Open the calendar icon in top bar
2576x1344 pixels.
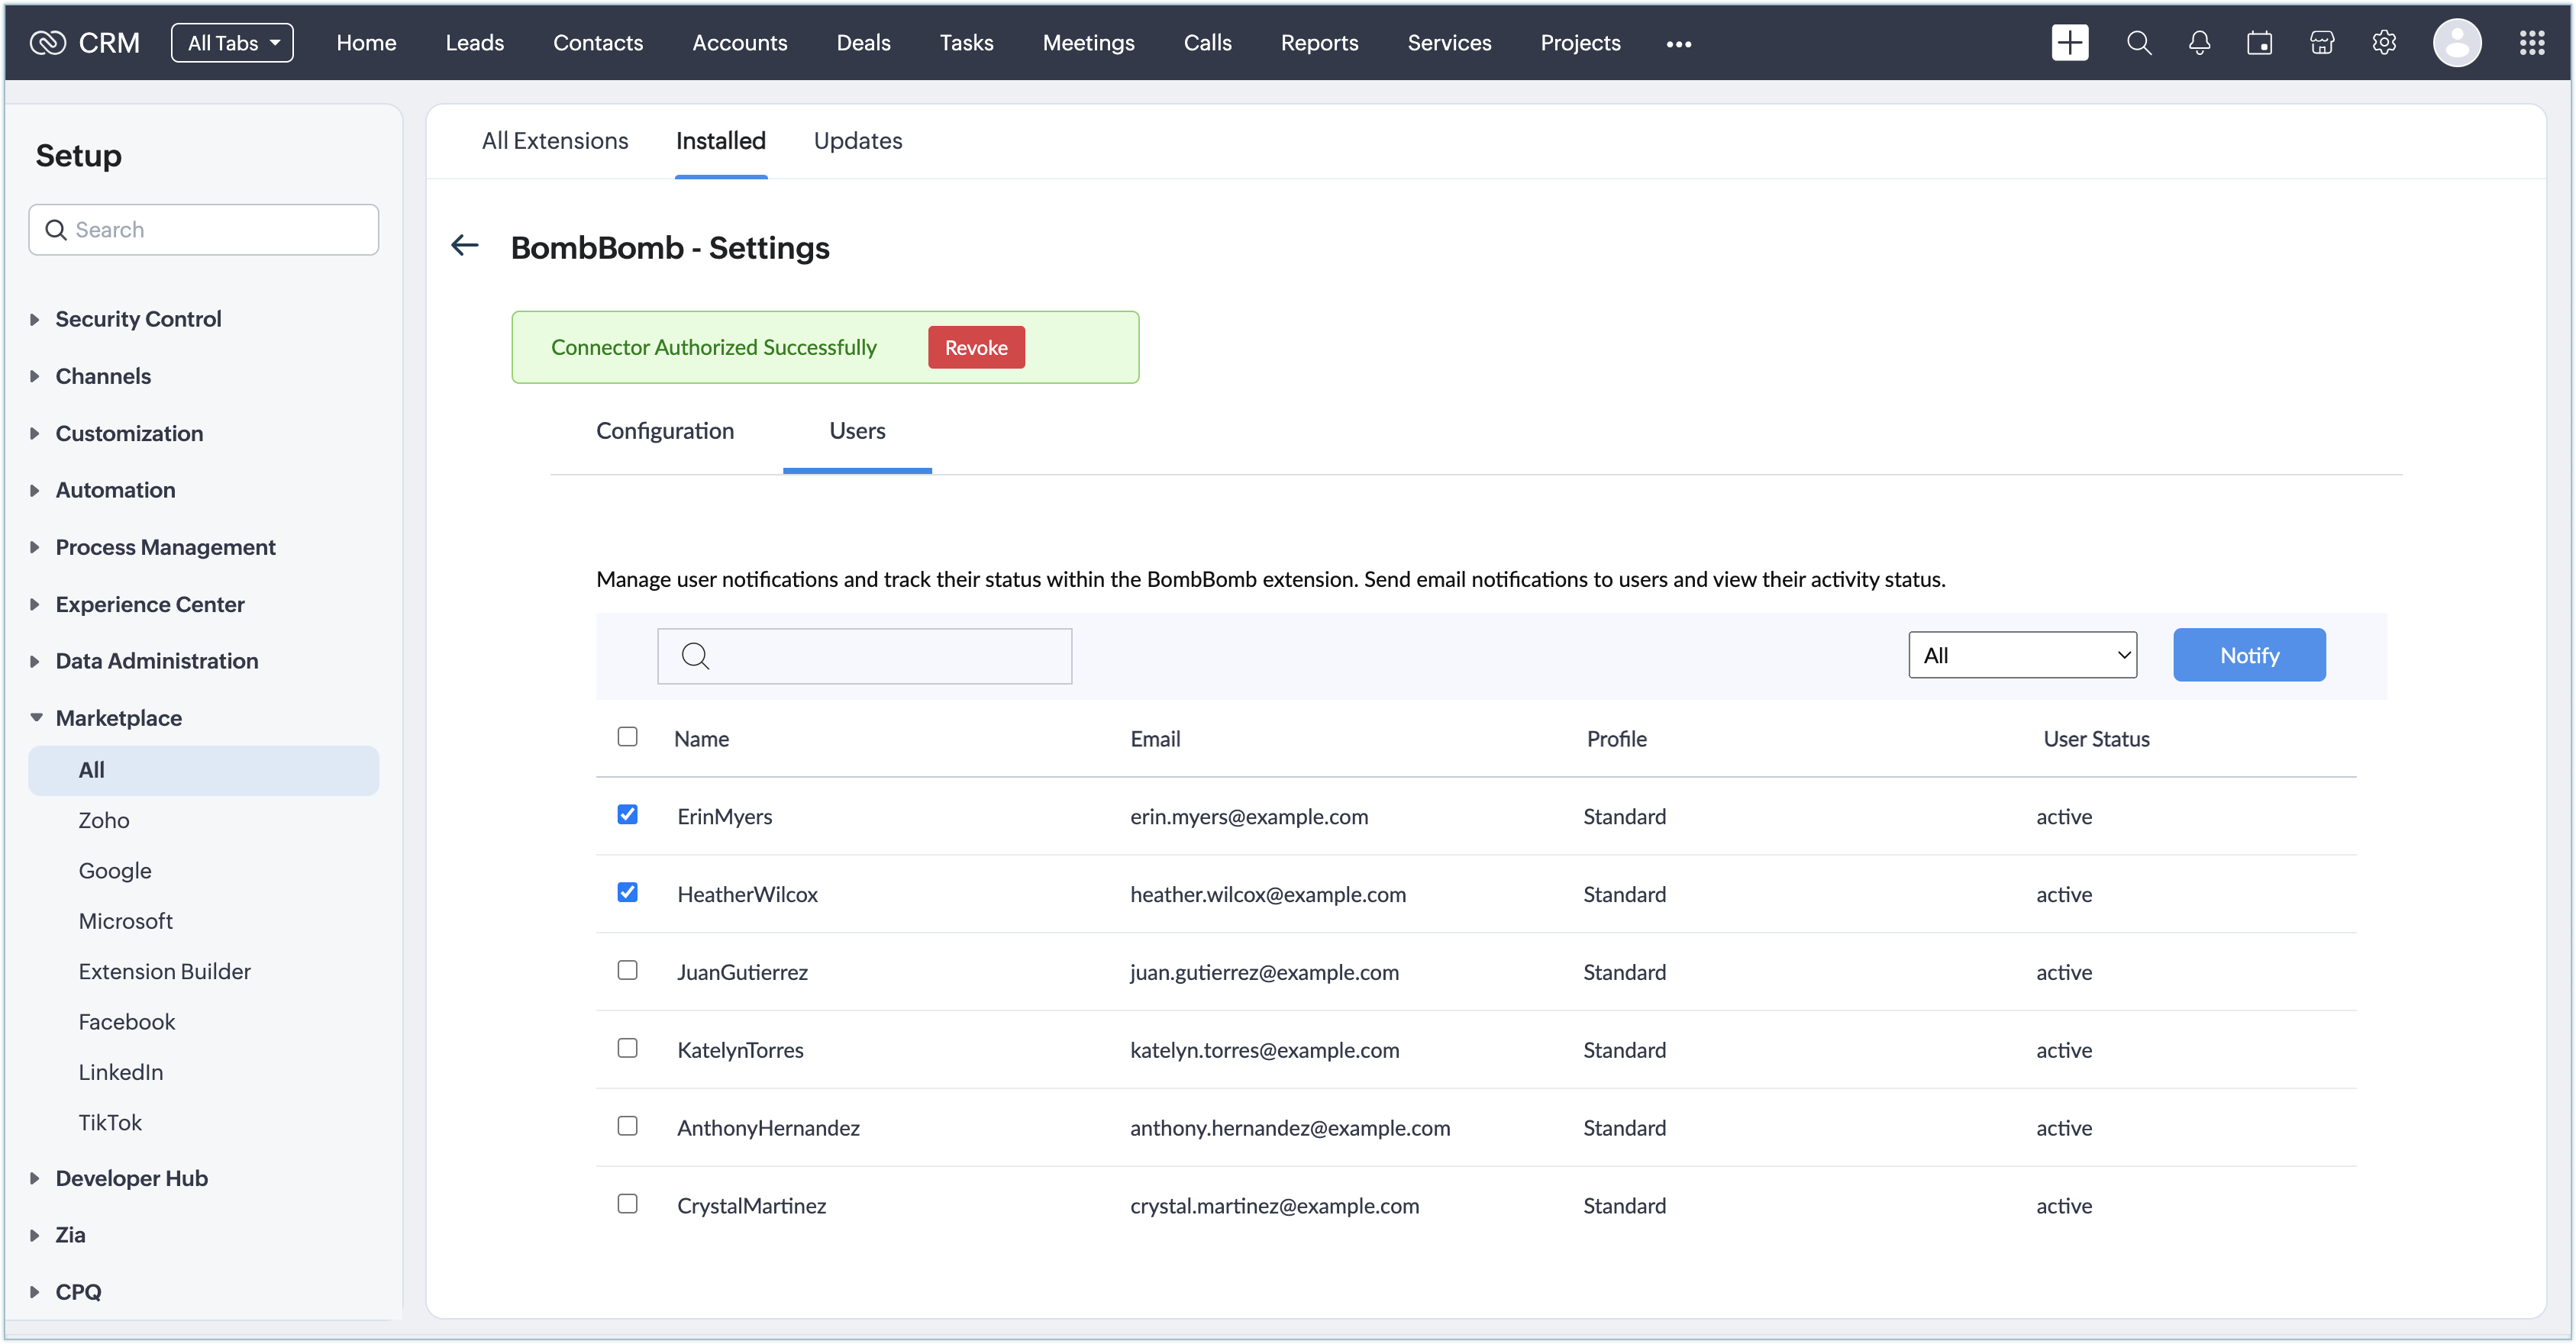tap(2259, 43)
